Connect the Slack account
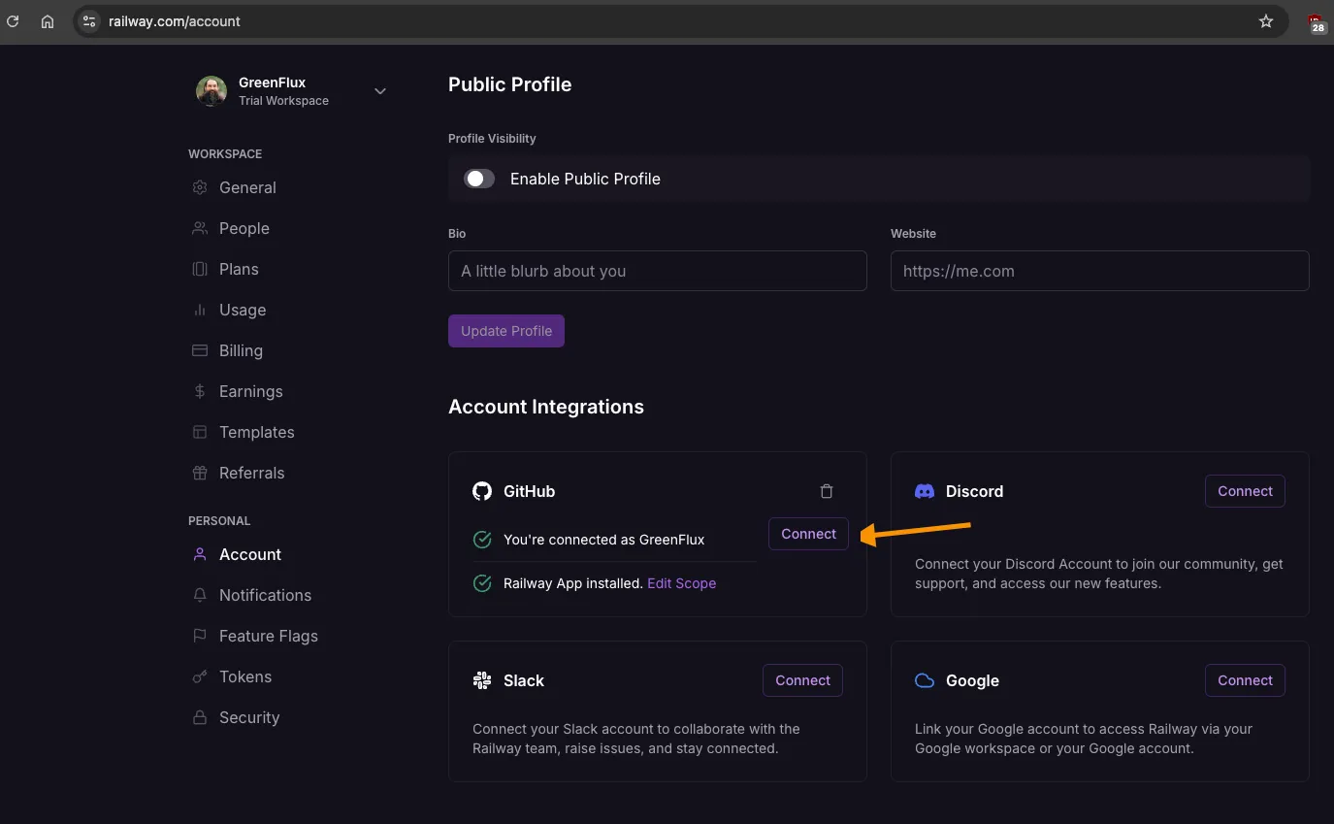The height and width of the screenshot is (824, 1334). tap(802, 680)
